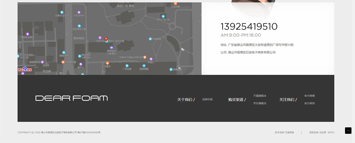
Task: Click the 粤ICP备2020109300号 filing link
Action: click(x=89, y=132)
